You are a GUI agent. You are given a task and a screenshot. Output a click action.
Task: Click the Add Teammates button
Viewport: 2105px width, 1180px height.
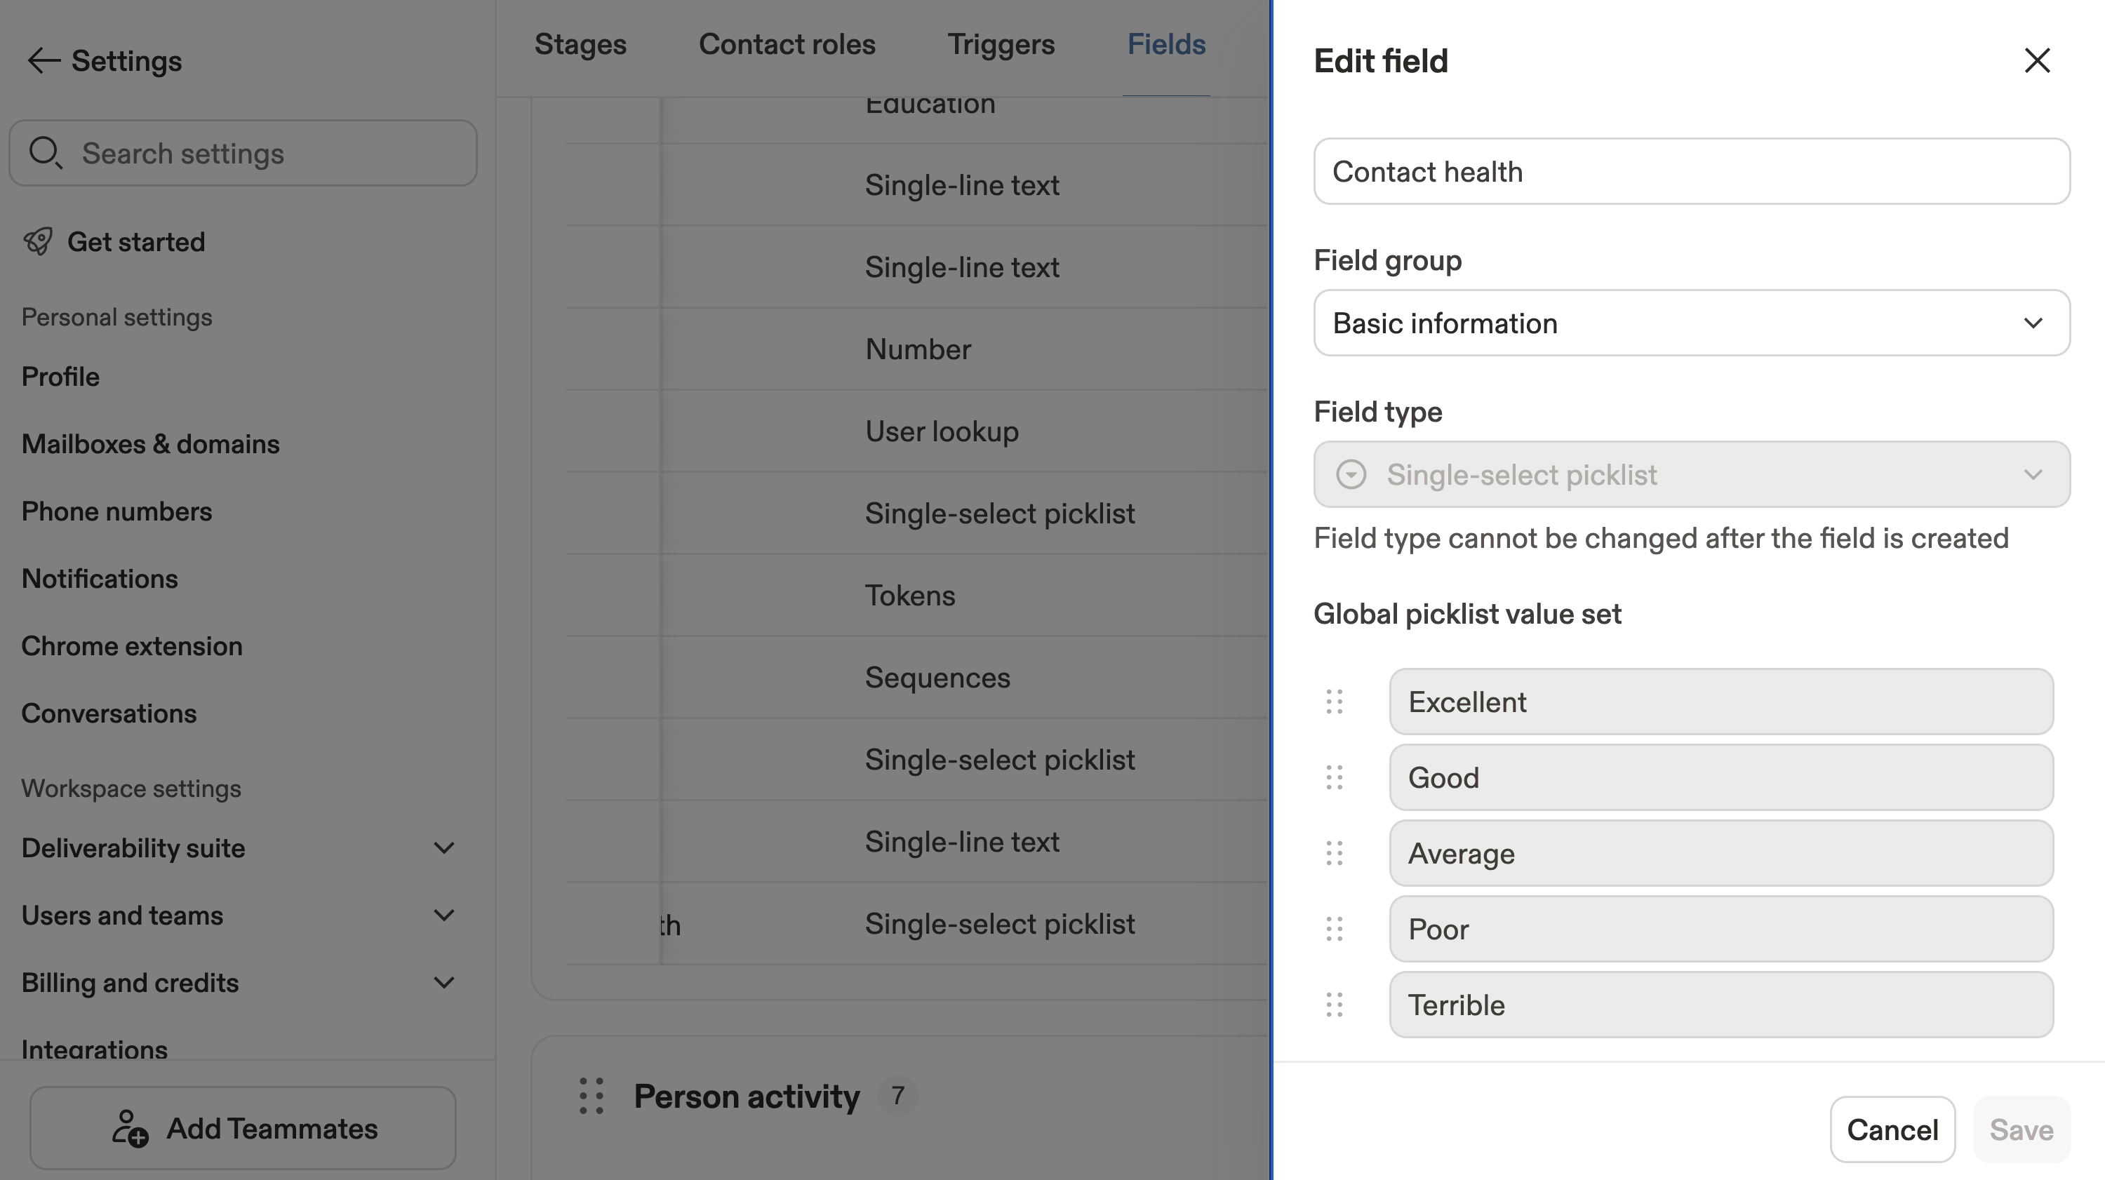pyautogui.click(x=243, y=1127)
